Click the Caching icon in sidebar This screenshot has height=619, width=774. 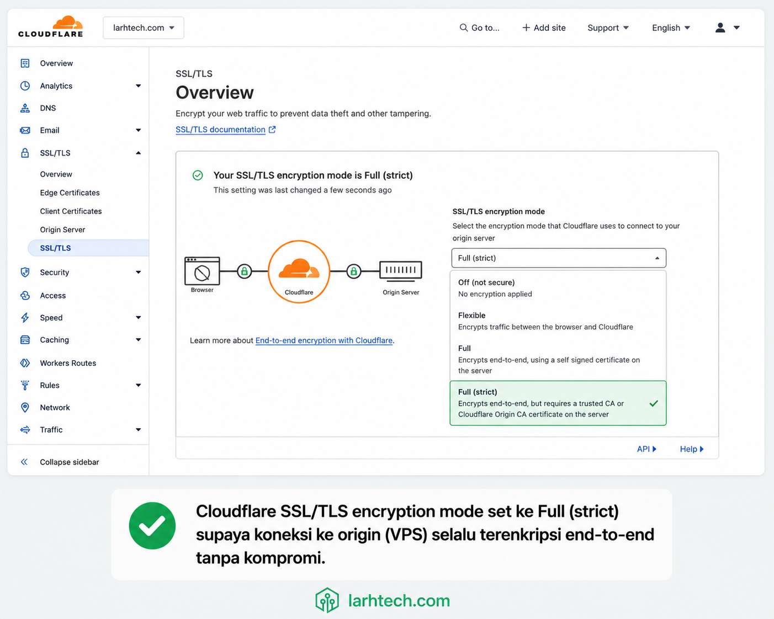pos(25,340)
